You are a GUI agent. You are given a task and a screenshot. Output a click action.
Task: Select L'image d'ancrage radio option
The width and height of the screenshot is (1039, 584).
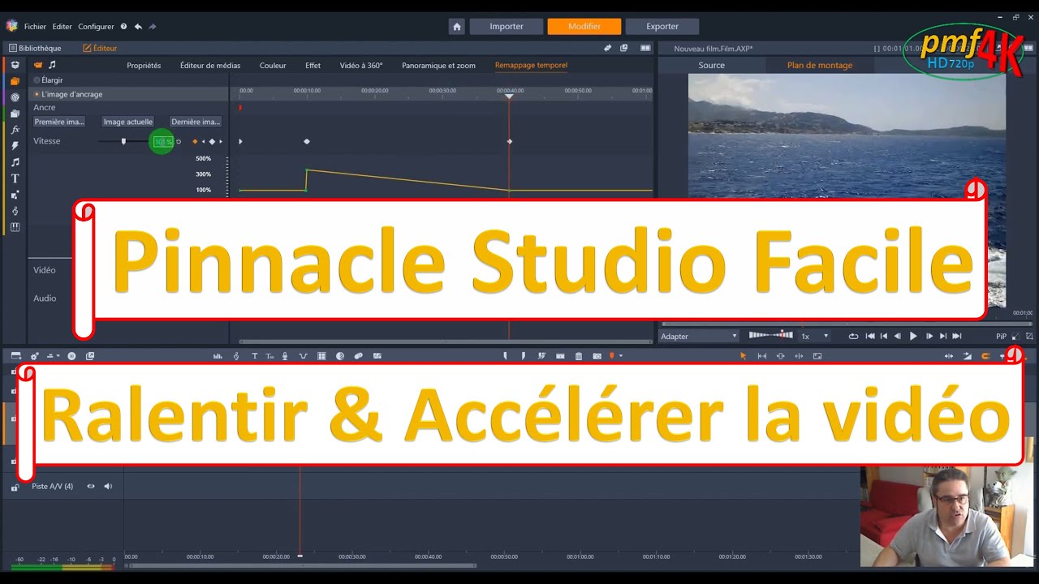click(37, 94)
